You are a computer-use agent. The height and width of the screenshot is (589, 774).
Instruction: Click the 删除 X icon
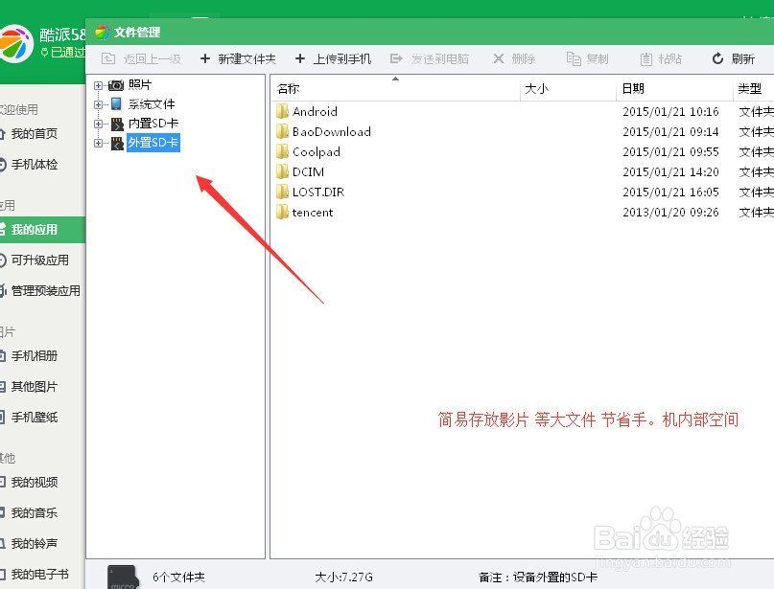click(x=499, y=58)
